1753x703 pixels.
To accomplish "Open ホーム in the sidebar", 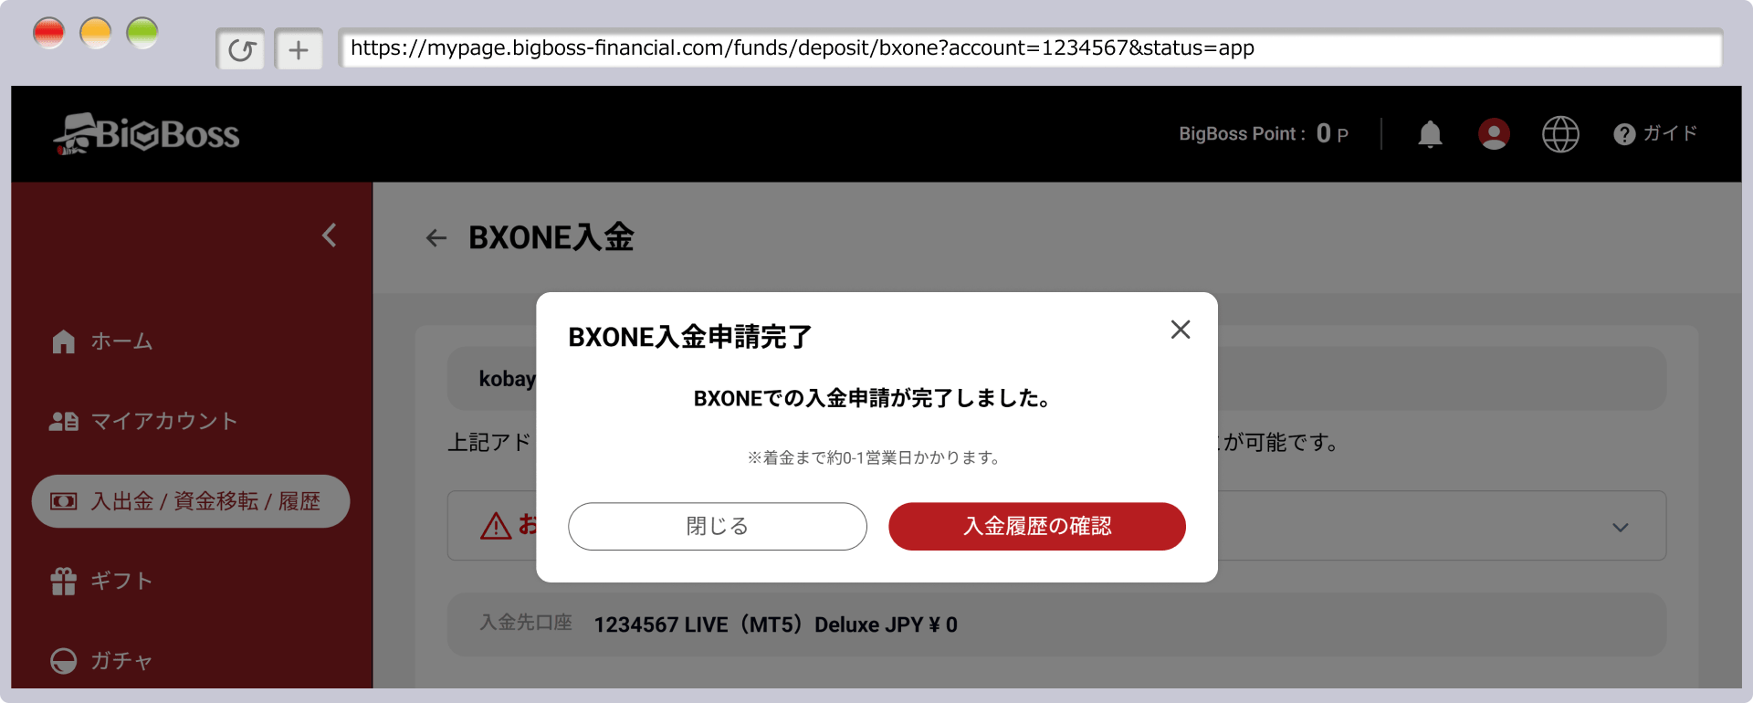I will click(102, 341).
